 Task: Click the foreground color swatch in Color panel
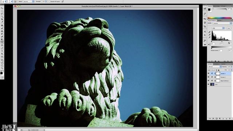click(209, 9)
